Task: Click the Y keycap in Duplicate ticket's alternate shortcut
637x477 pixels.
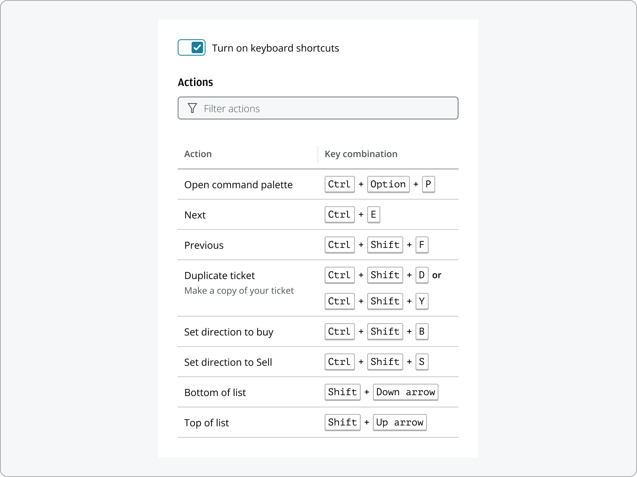Action: coord(422,301)
